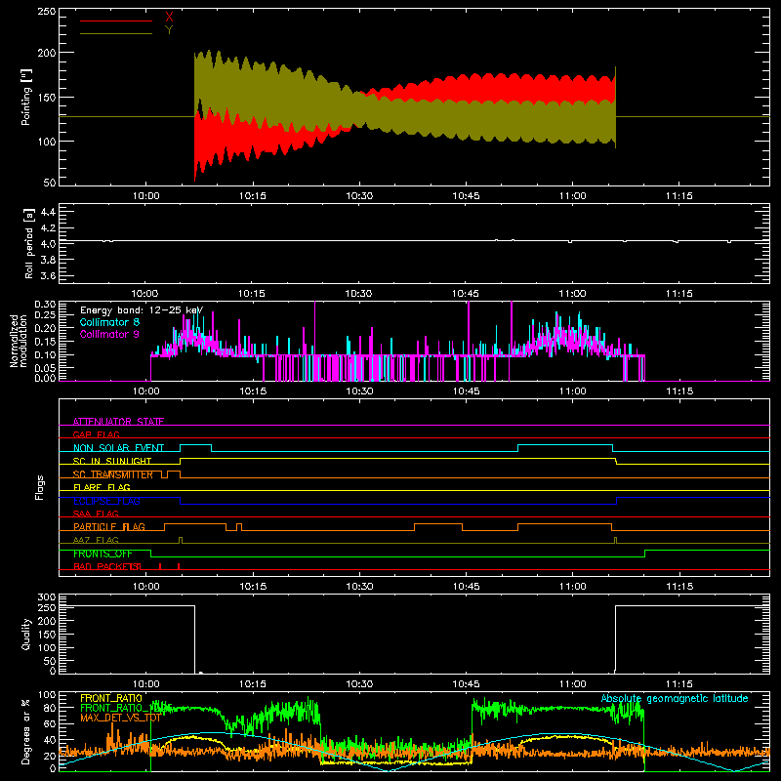Select the NON_SOLAR_EVENT flag label
781x781 pixels.
118,448
